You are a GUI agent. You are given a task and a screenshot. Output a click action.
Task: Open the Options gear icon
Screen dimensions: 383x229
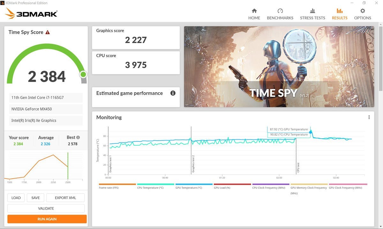coord(363,11)
